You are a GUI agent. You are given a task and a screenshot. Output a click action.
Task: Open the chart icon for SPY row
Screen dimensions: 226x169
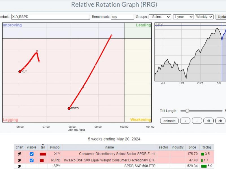coord(19,166)
